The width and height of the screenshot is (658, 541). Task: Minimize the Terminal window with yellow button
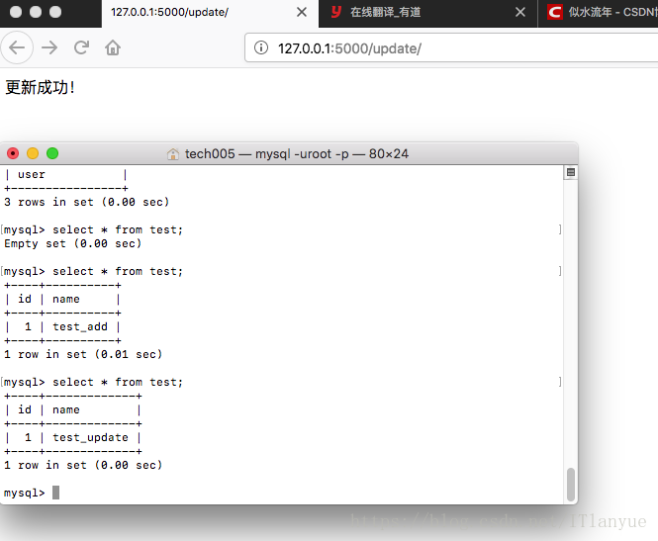tap(33, 153)
